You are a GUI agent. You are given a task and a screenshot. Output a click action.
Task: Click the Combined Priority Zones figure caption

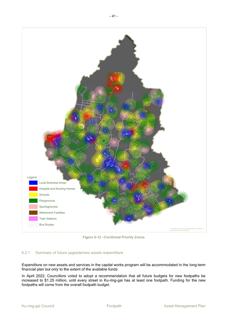click(x=113, y=237)
